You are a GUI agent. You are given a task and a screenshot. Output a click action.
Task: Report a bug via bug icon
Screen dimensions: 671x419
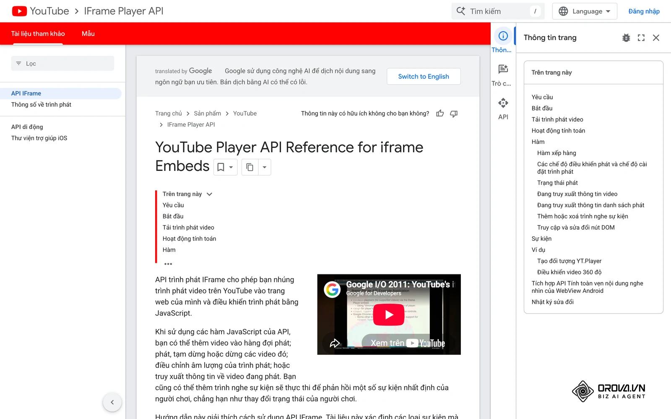[626, 38]
